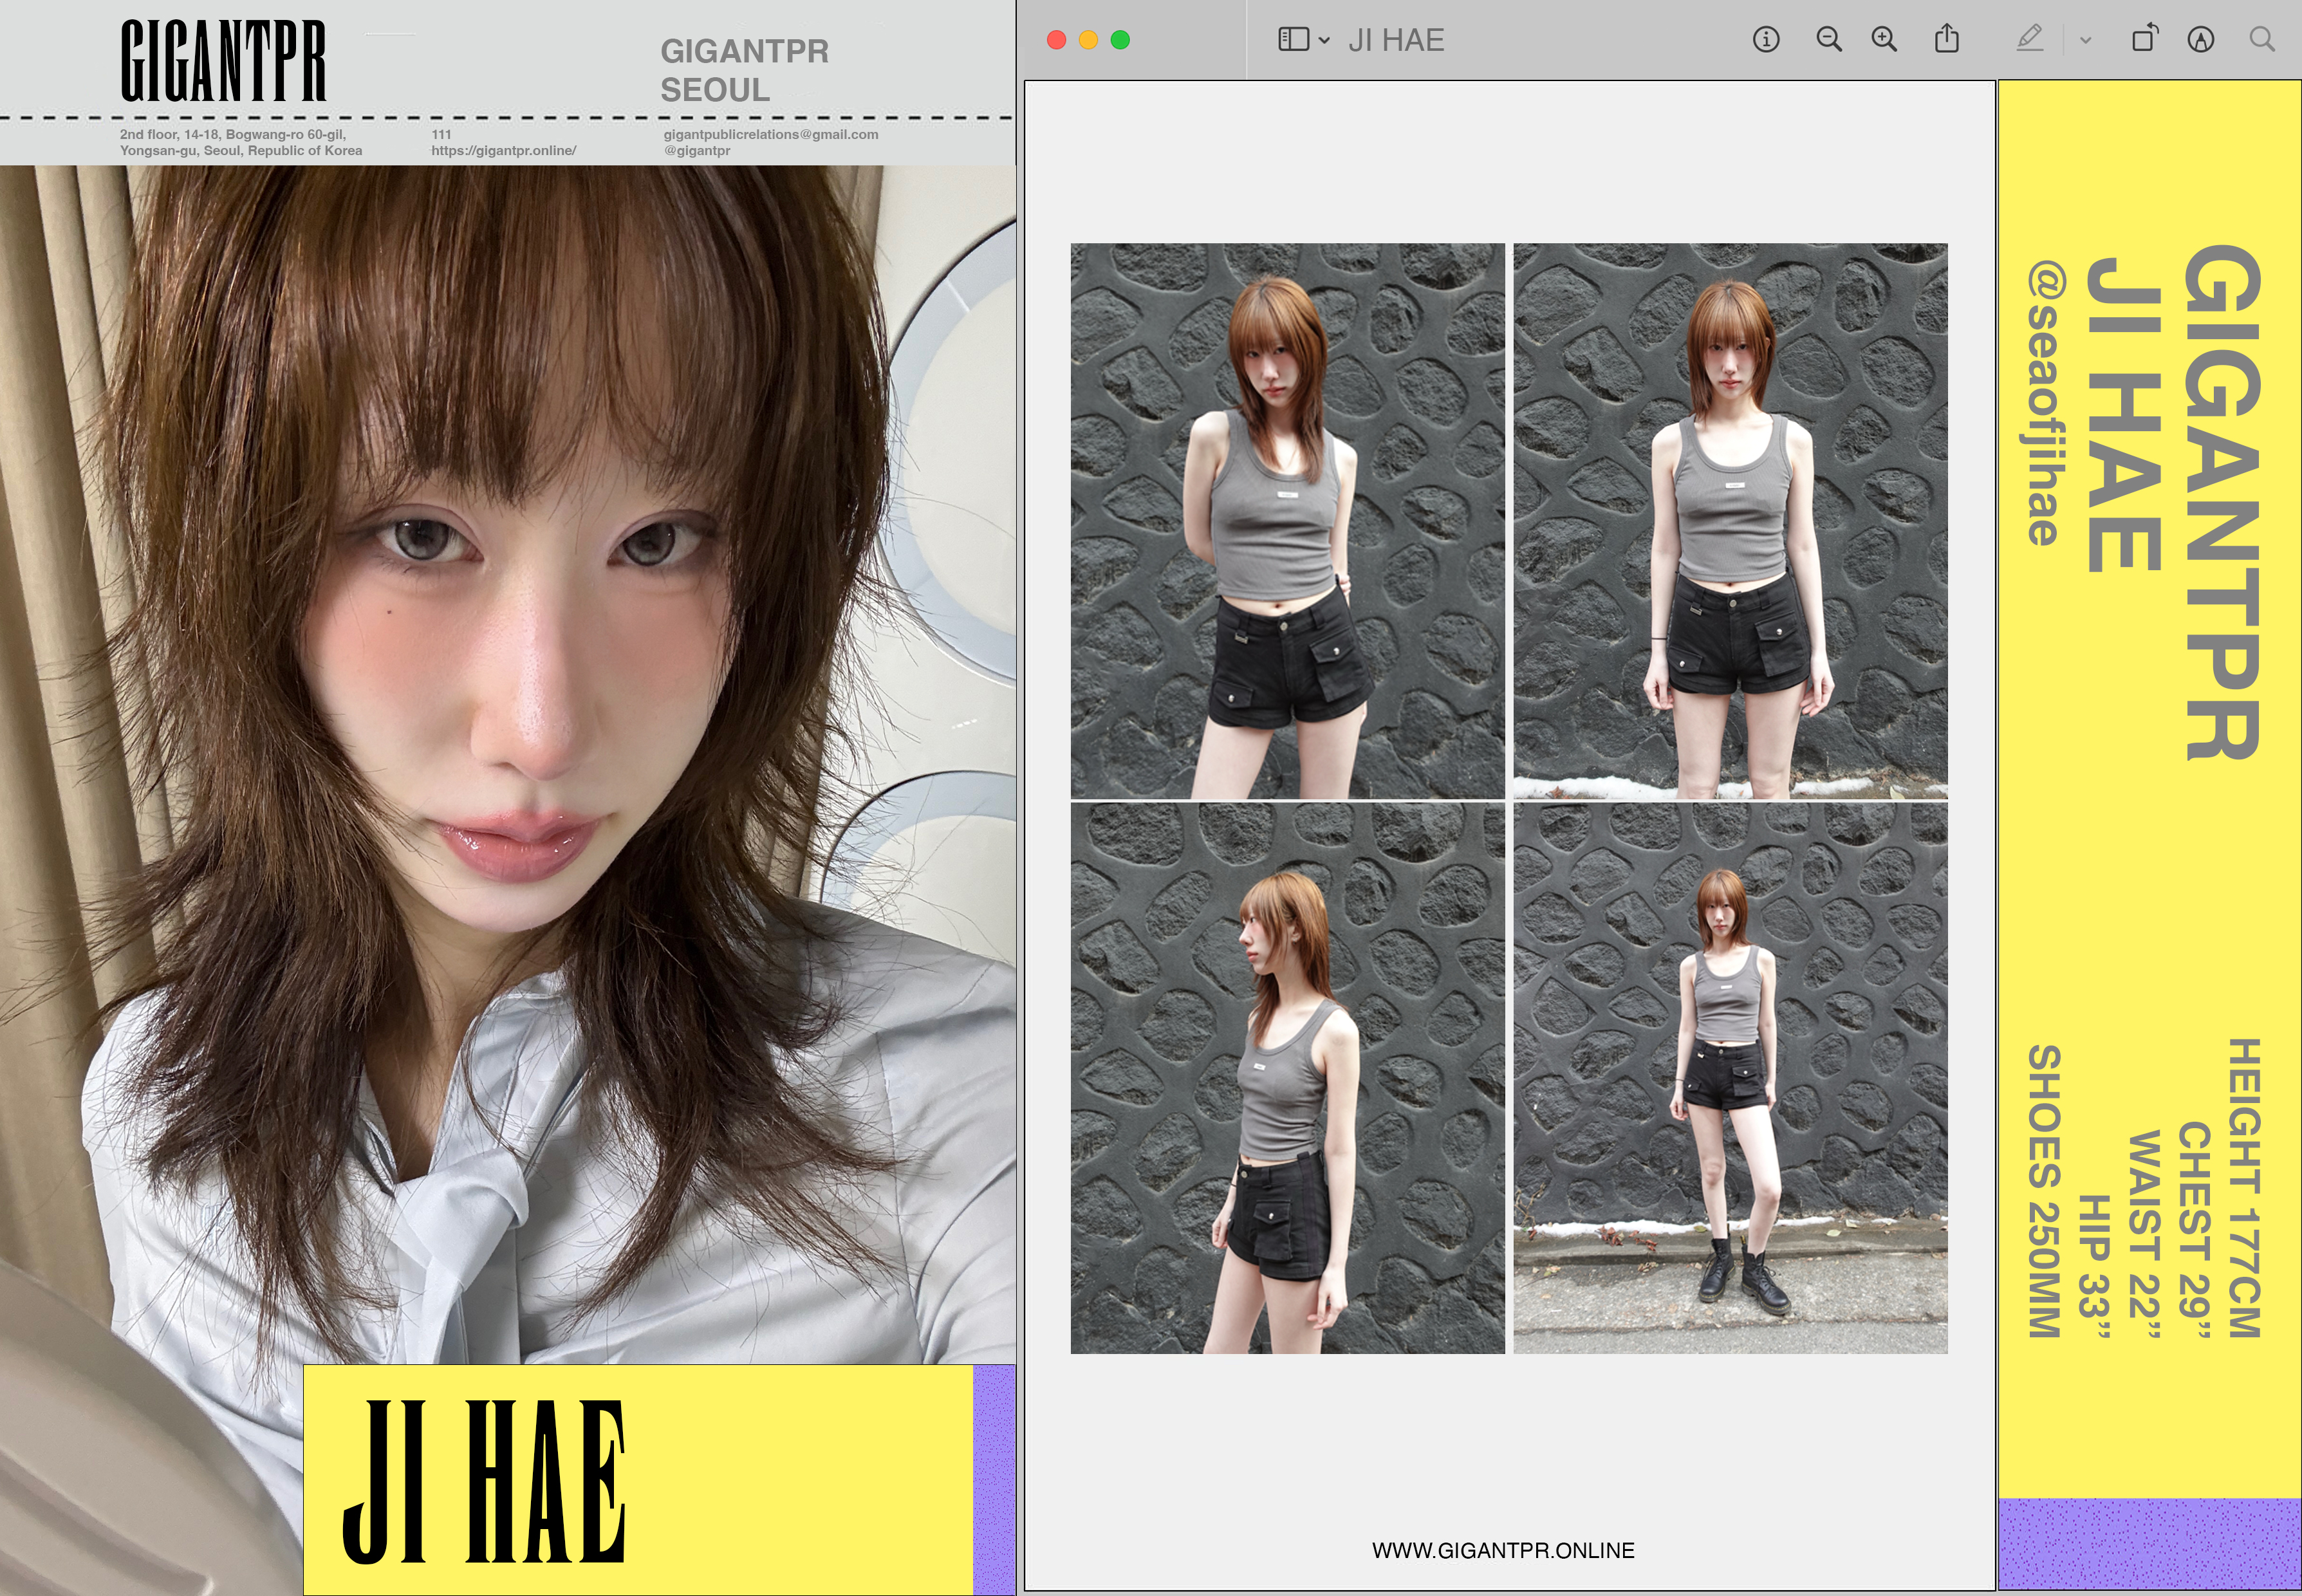This screenshot has width=2302, height=1596.
Task: Show the Markup toolbar
Action: 2200,40
